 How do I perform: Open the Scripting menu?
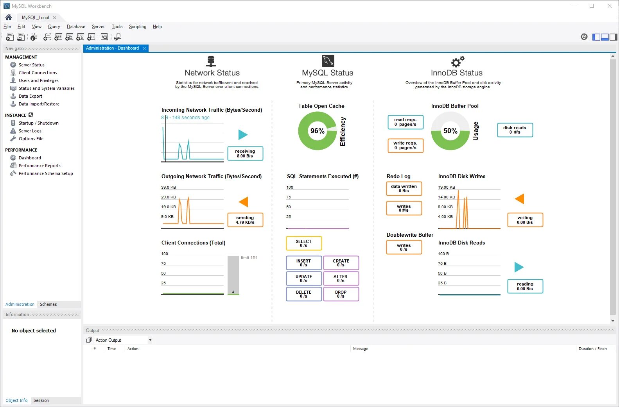coord(138,27)
